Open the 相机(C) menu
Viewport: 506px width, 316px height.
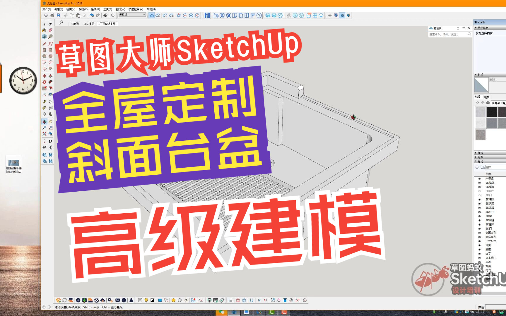pos(83,9)
